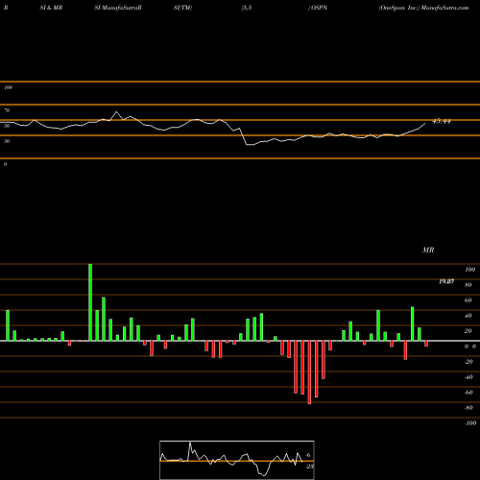Select the MR heading above the histogram
The height and width of the screenshot is (480, 480).
[x=428, y=250]
